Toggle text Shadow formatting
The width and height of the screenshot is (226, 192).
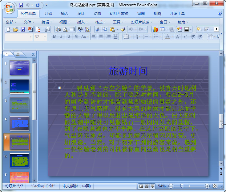76,36
